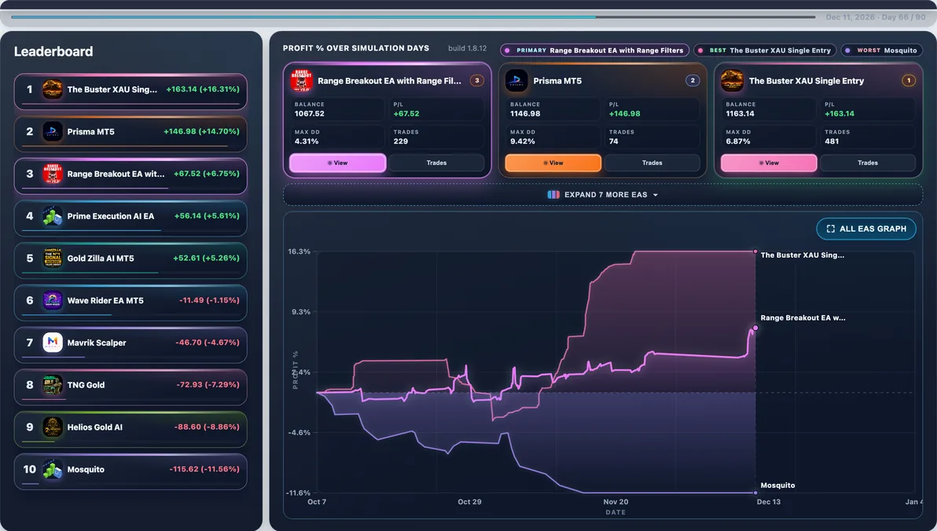Image resolution: width=937 pixels, height=531 pixels.
Task: Select BEST The Buster XAU pill
Action: pyautogui.click(x=765, y=51)
